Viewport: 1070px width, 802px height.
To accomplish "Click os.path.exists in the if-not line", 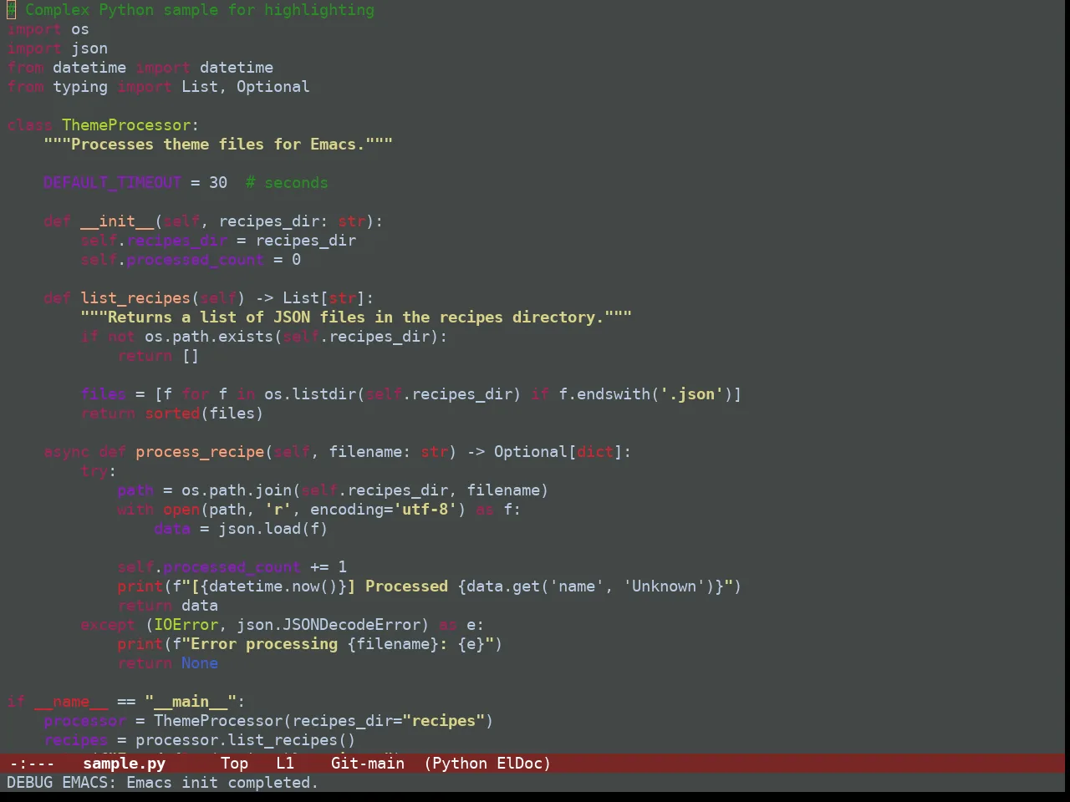I will coord(209,337).
